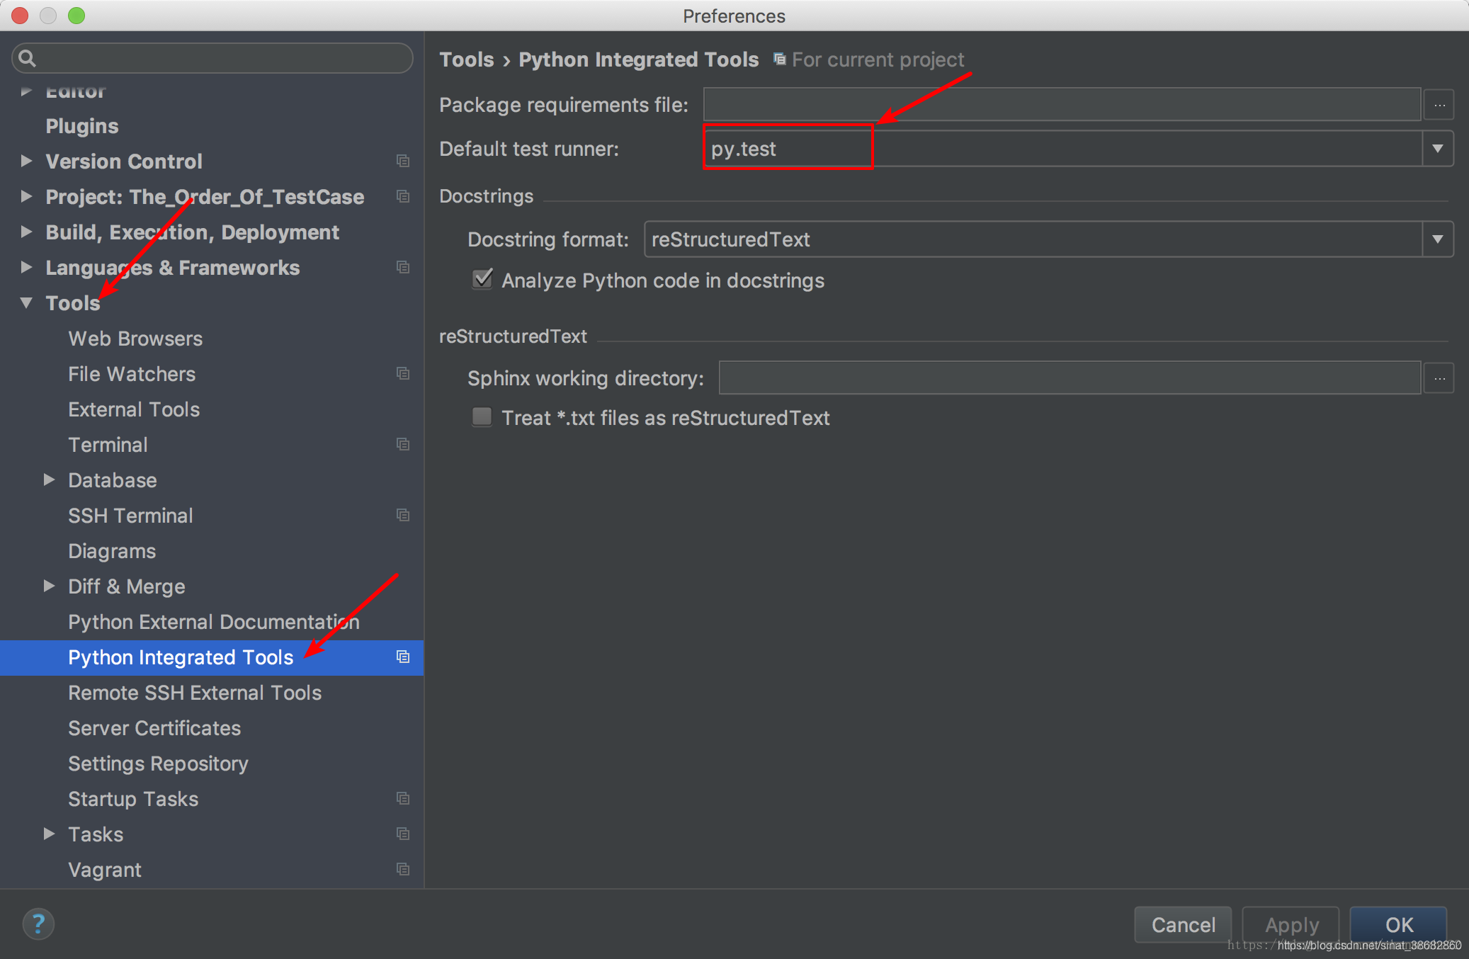Enable Treat *.txt files as reStructuredText
1469x959 pixels.
pyautogui.click(x=482, y=417)
